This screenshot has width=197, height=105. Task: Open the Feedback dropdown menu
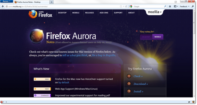point(185,6)
